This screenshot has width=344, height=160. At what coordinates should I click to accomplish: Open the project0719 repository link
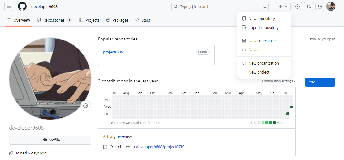tap(113, 52)
